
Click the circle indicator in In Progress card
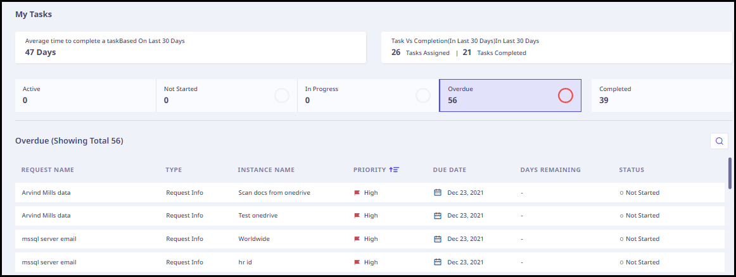[x=423, y=95]
